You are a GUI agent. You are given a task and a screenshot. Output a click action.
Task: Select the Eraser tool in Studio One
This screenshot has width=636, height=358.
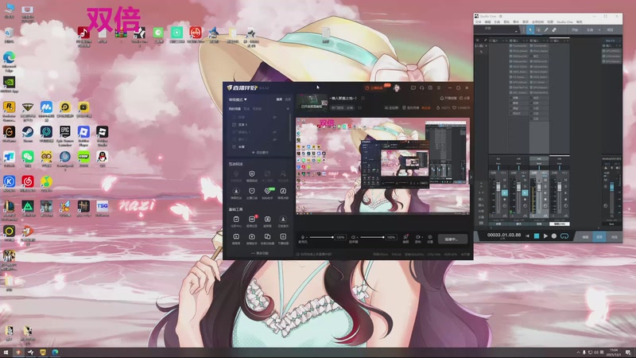click(x=554, y=30)
